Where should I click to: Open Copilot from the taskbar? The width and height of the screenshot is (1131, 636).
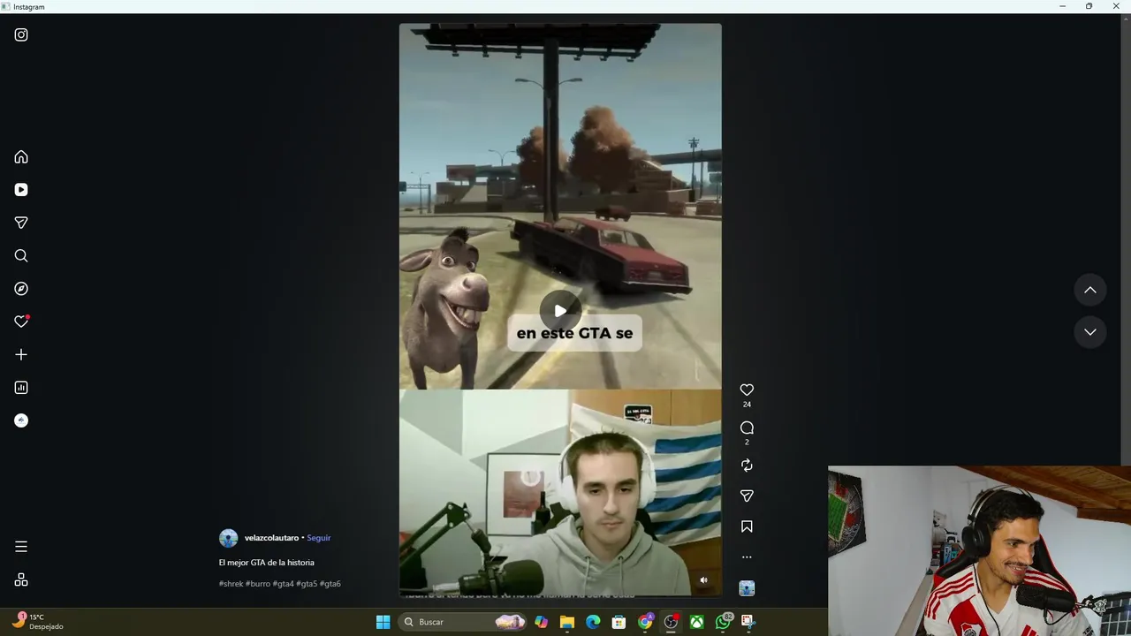[x=542, y=622]
